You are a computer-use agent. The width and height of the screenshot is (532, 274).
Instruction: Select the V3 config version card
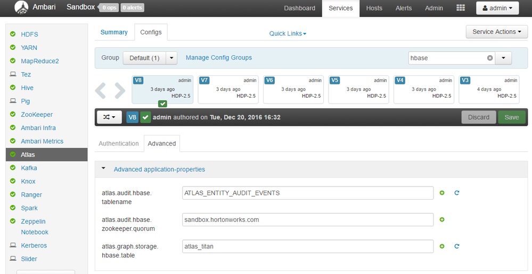[489, 89]
